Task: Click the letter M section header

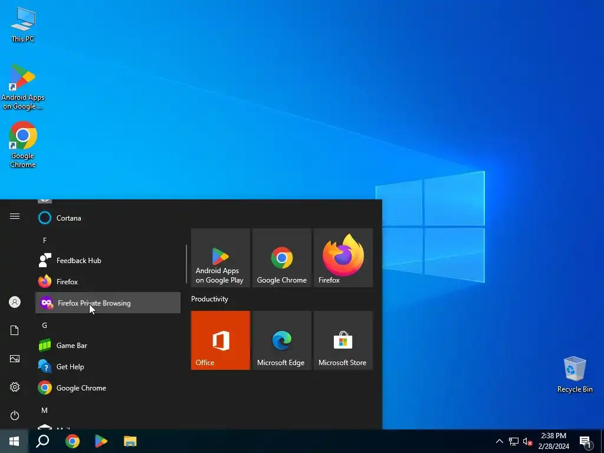Action: point(45,411)
